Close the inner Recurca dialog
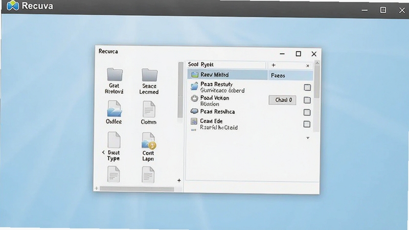This screenshot has width=409, height=230. click(x=314, y=54)
